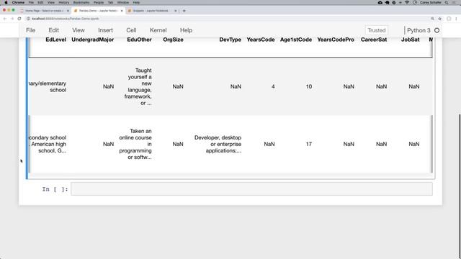Open the Chrome application menu
Screen dimensions: 461x259
[x=18, y=2]
